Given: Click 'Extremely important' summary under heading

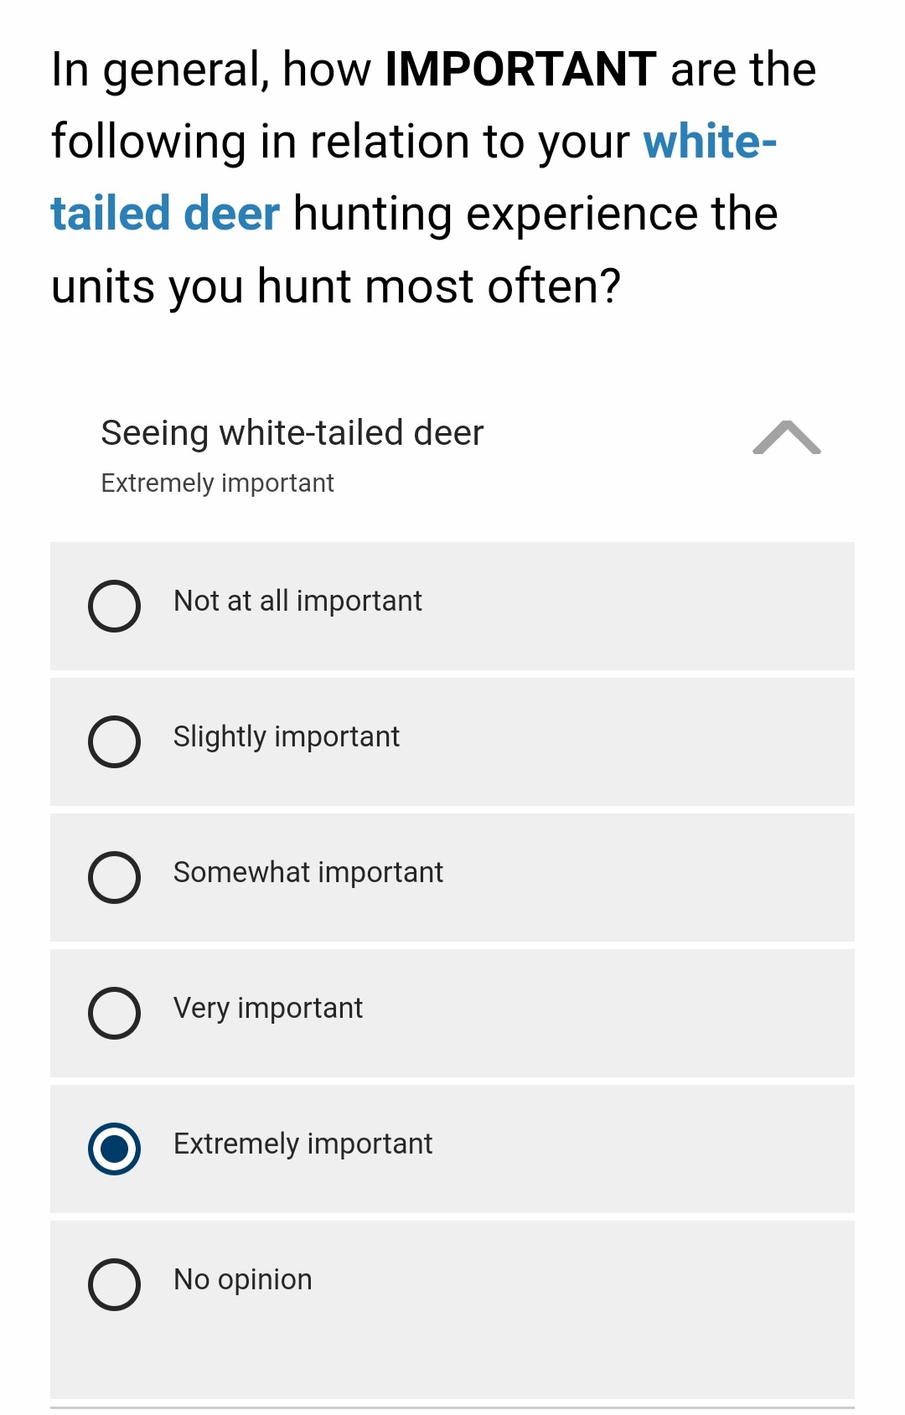Looking at the screenshot, I should [217, 483].
